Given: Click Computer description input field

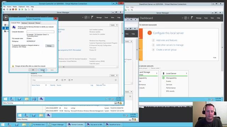Looking at the screenshot, I should pos(40,32).
